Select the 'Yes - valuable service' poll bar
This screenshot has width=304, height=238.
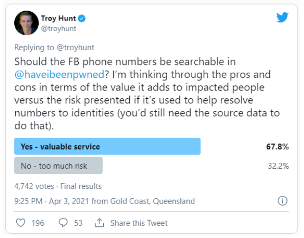[x=107, y=146]
